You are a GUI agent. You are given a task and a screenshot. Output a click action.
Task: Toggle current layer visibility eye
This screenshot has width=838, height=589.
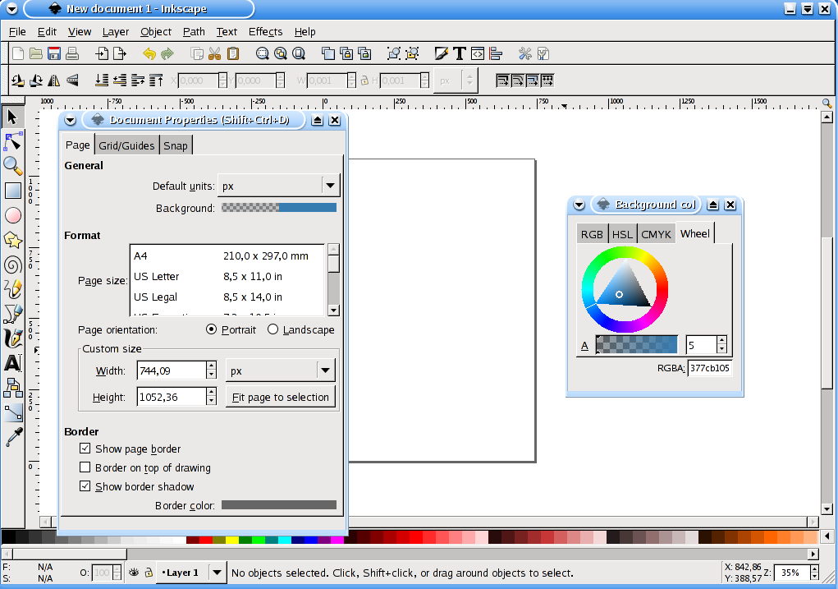pyautogui.click(x=134, y=573)
